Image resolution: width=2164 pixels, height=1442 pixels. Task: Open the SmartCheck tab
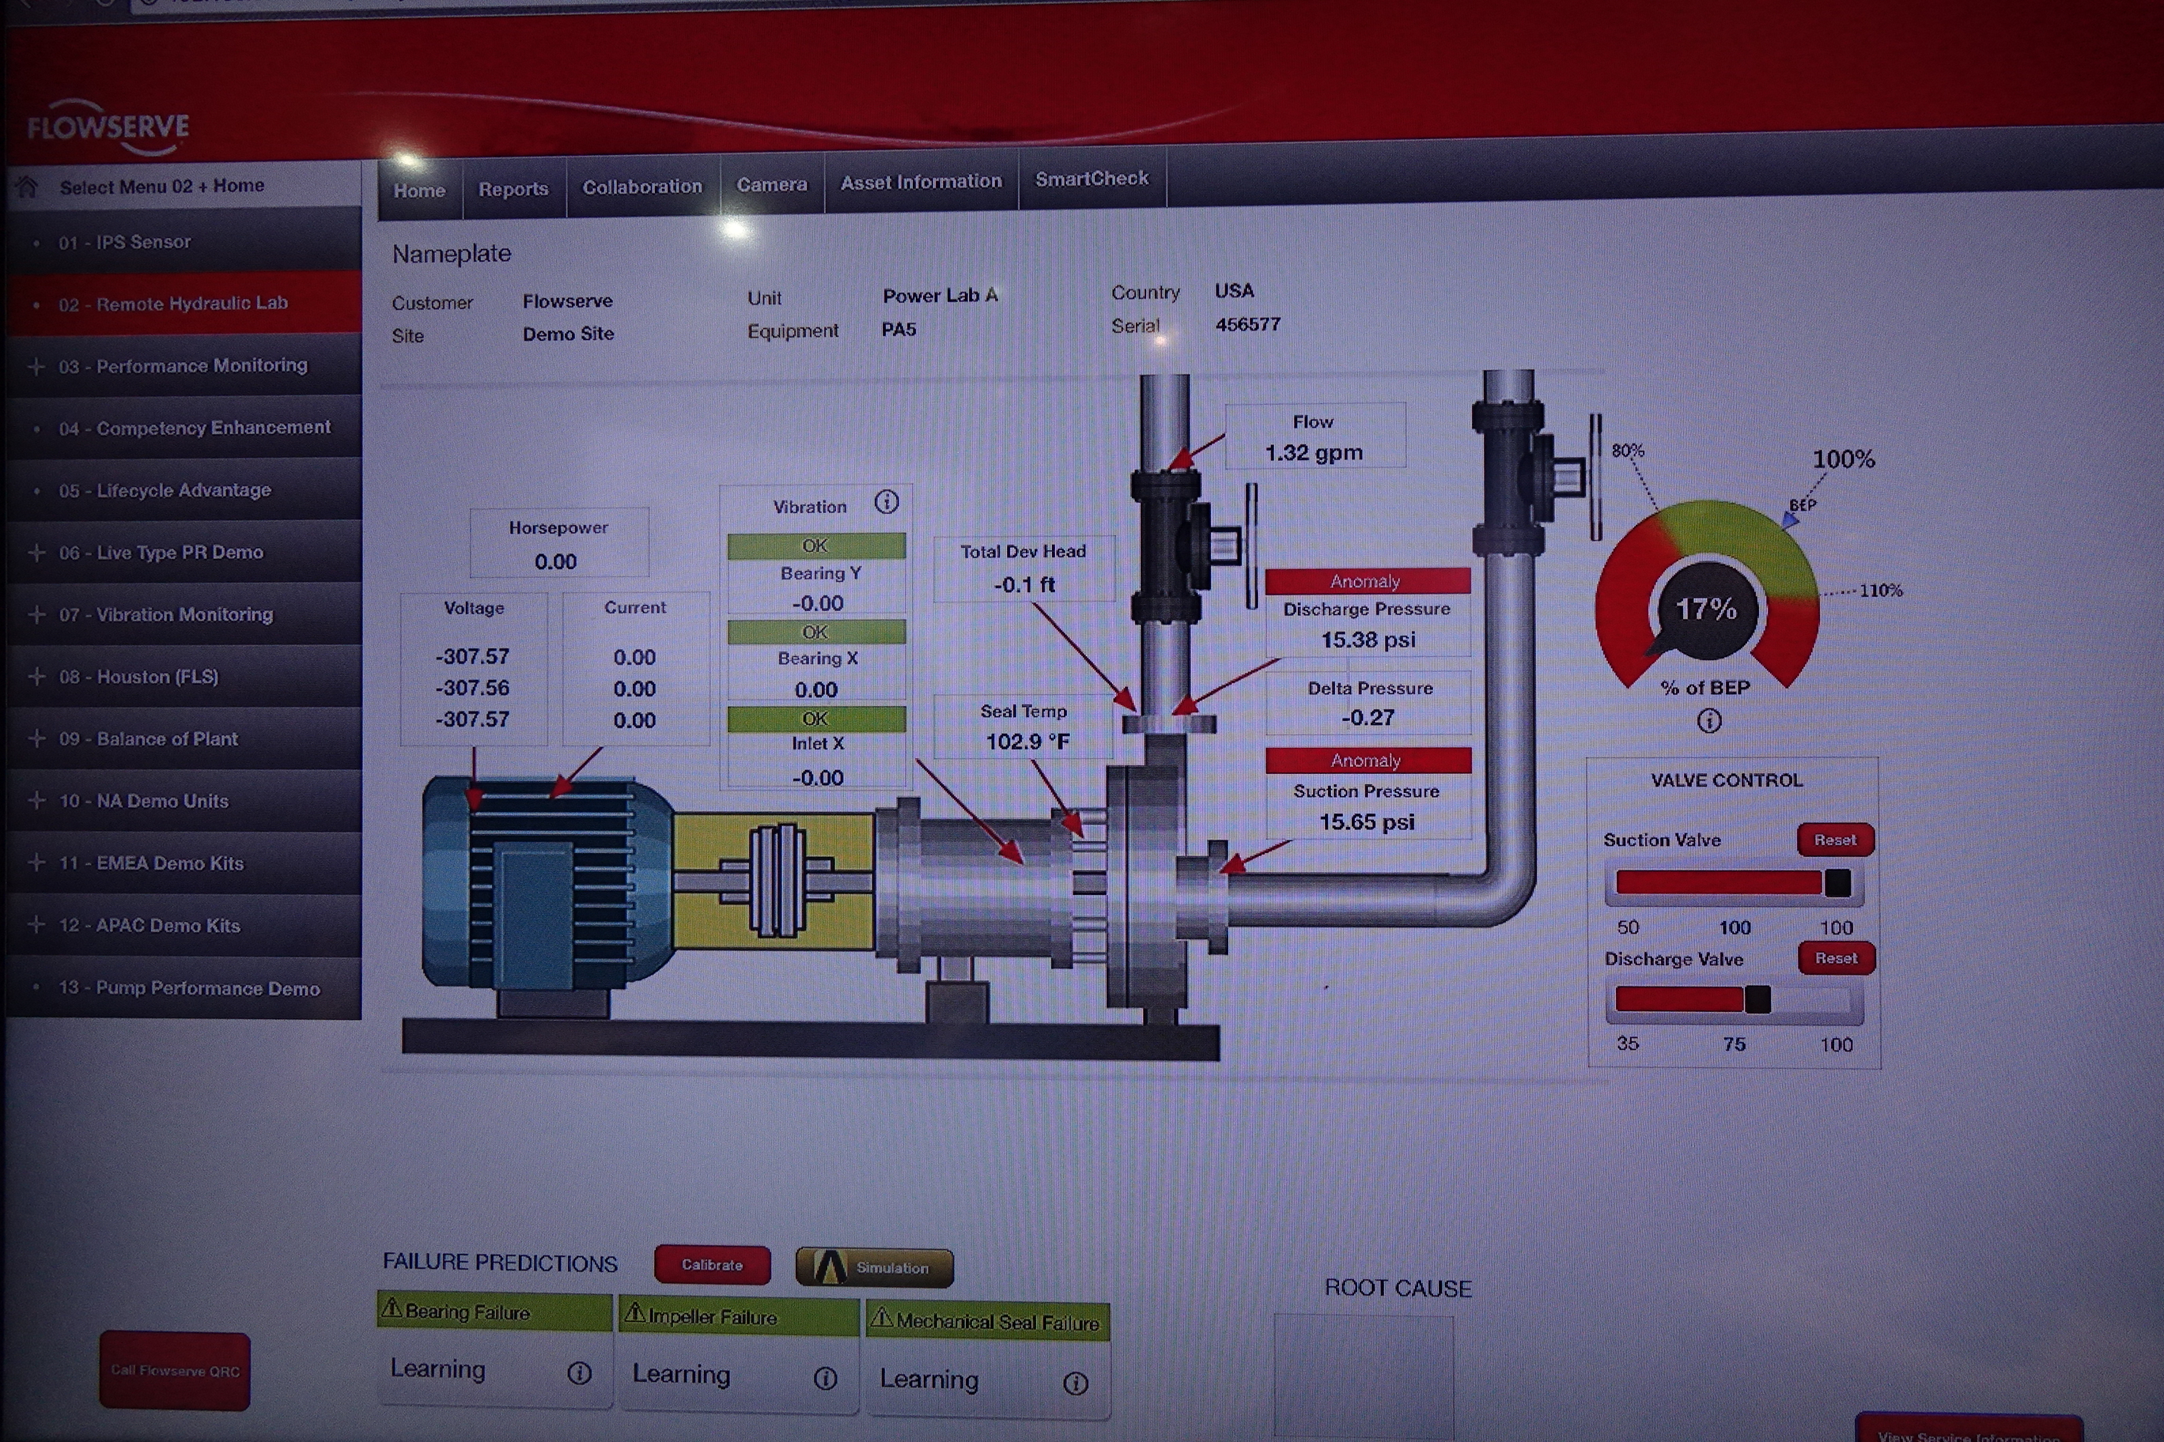click(x=1092, y=179)
